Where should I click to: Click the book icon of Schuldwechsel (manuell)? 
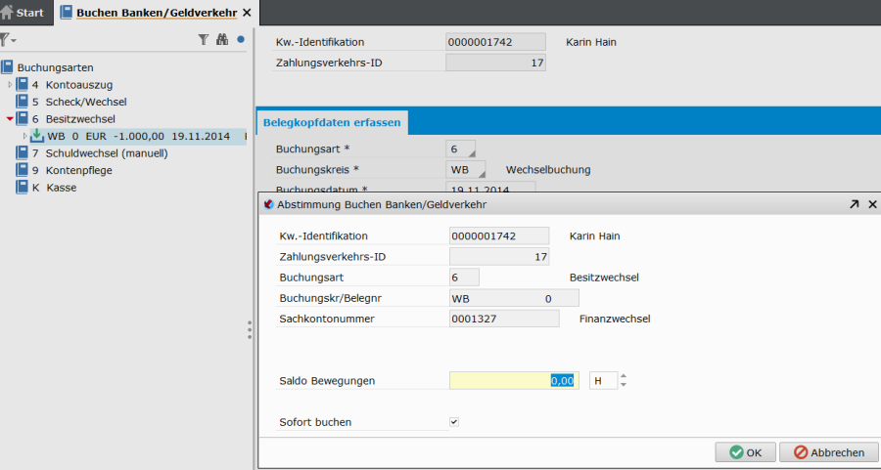22,152
